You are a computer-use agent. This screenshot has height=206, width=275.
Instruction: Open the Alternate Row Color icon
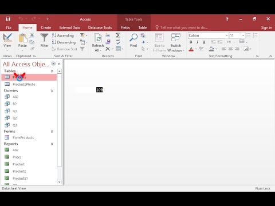coord(246,49)
